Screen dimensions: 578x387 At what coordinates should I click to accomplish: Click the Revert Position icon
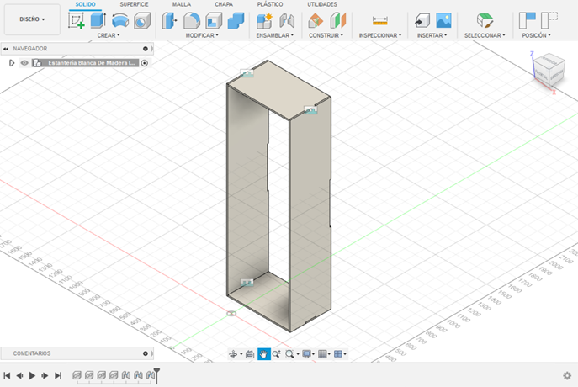(x=549, y=20)
